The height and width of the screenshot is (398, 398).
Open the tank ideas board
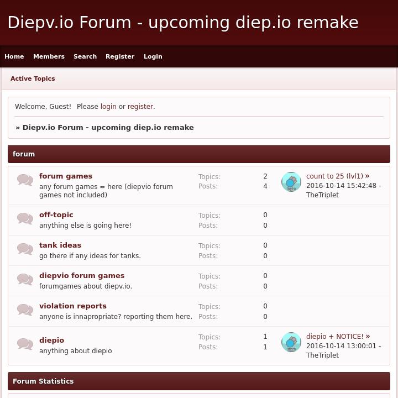pyautogui.click(x=60, y=245)
